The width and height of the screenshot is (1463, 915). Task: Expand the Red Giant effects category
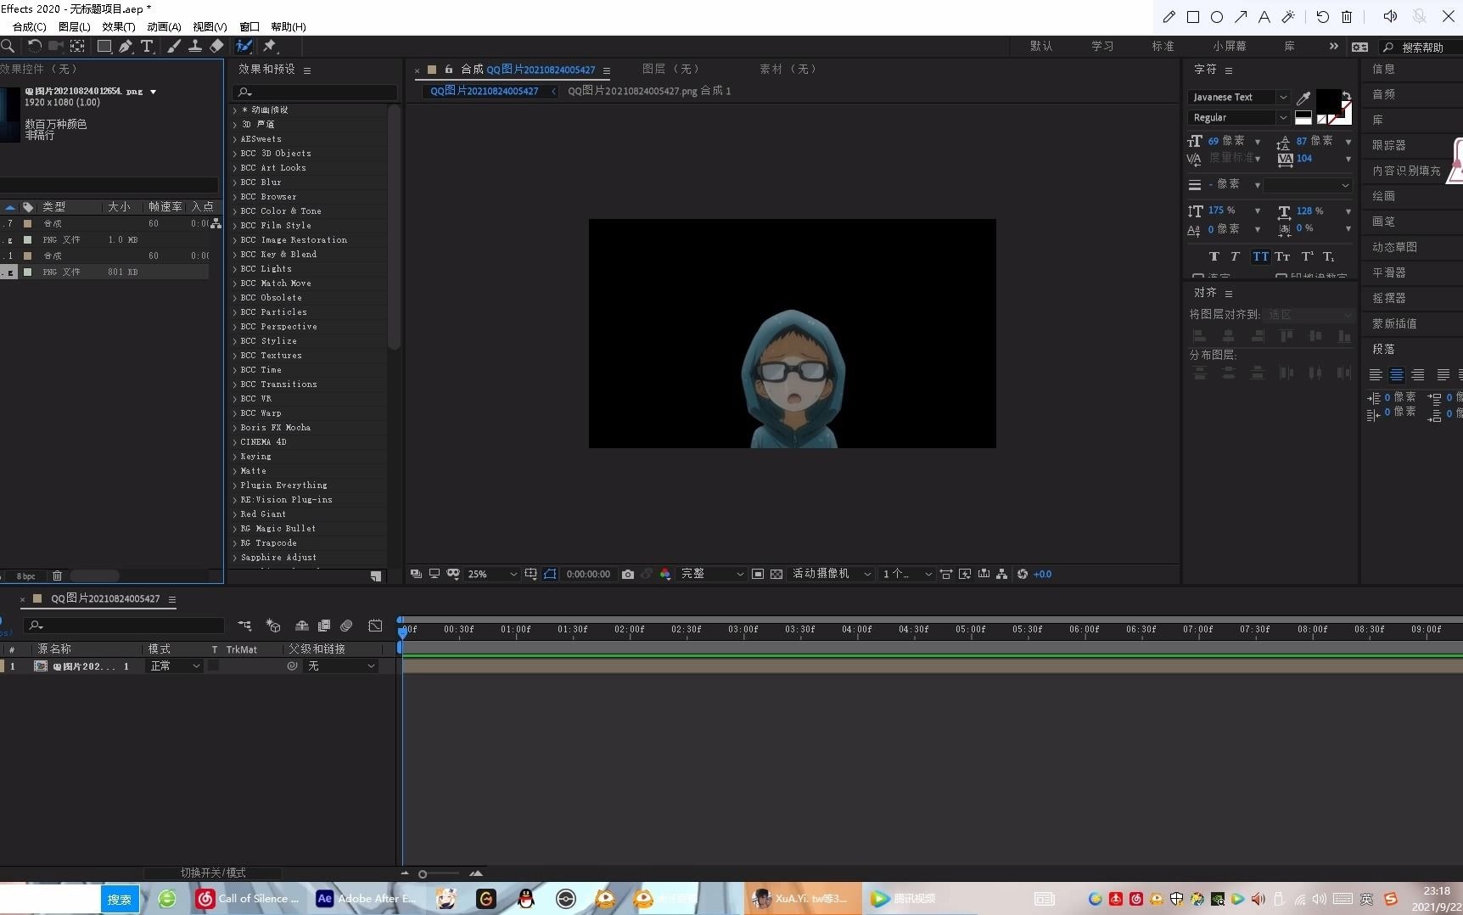tap(235, 514)
